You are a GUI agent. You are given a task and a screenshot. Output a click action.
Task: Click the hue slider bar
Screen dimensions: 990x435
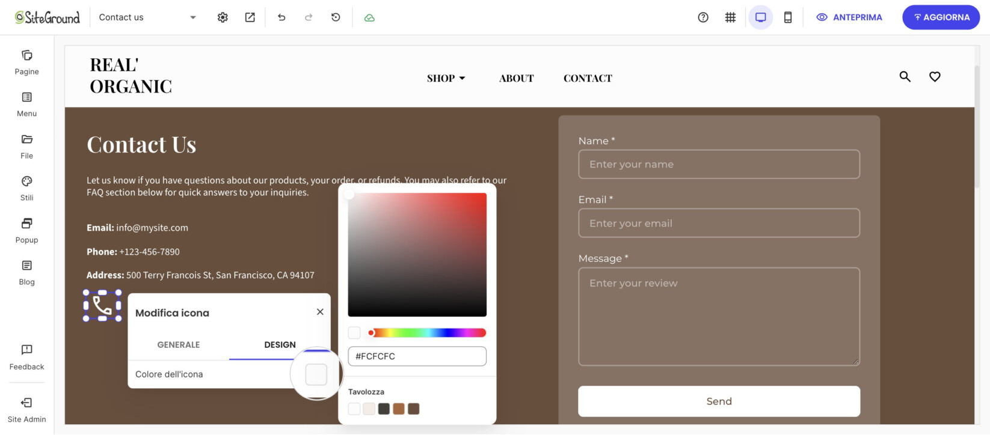tap(428, 333)
